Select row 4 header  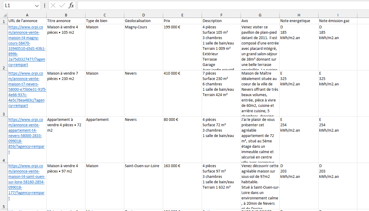[x=4, y=140]
